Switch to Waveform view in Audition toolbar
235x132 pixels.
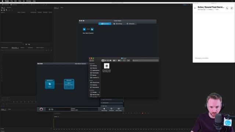[x=6, y=5]
